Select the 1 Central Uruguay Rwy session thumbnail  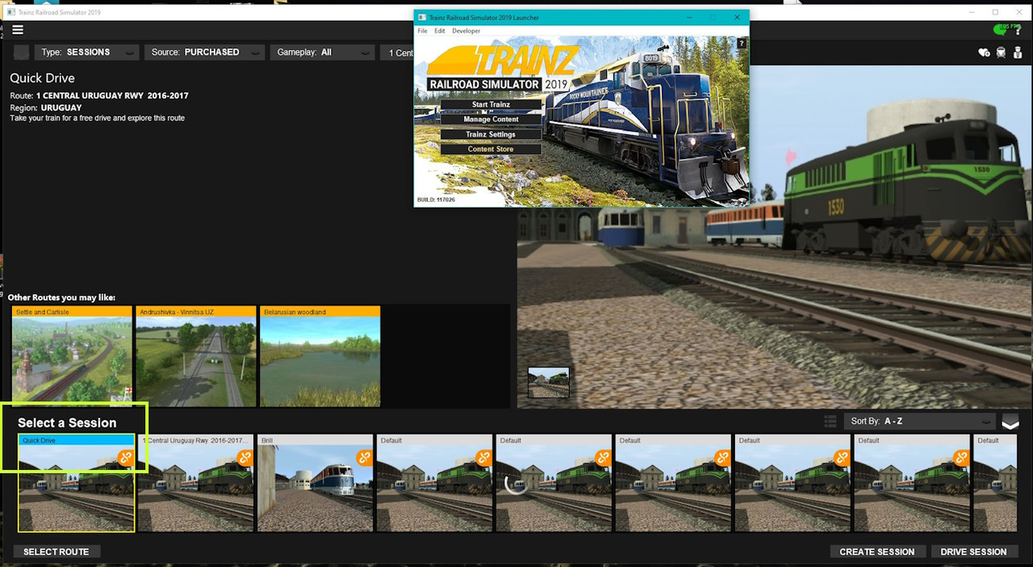195,483
